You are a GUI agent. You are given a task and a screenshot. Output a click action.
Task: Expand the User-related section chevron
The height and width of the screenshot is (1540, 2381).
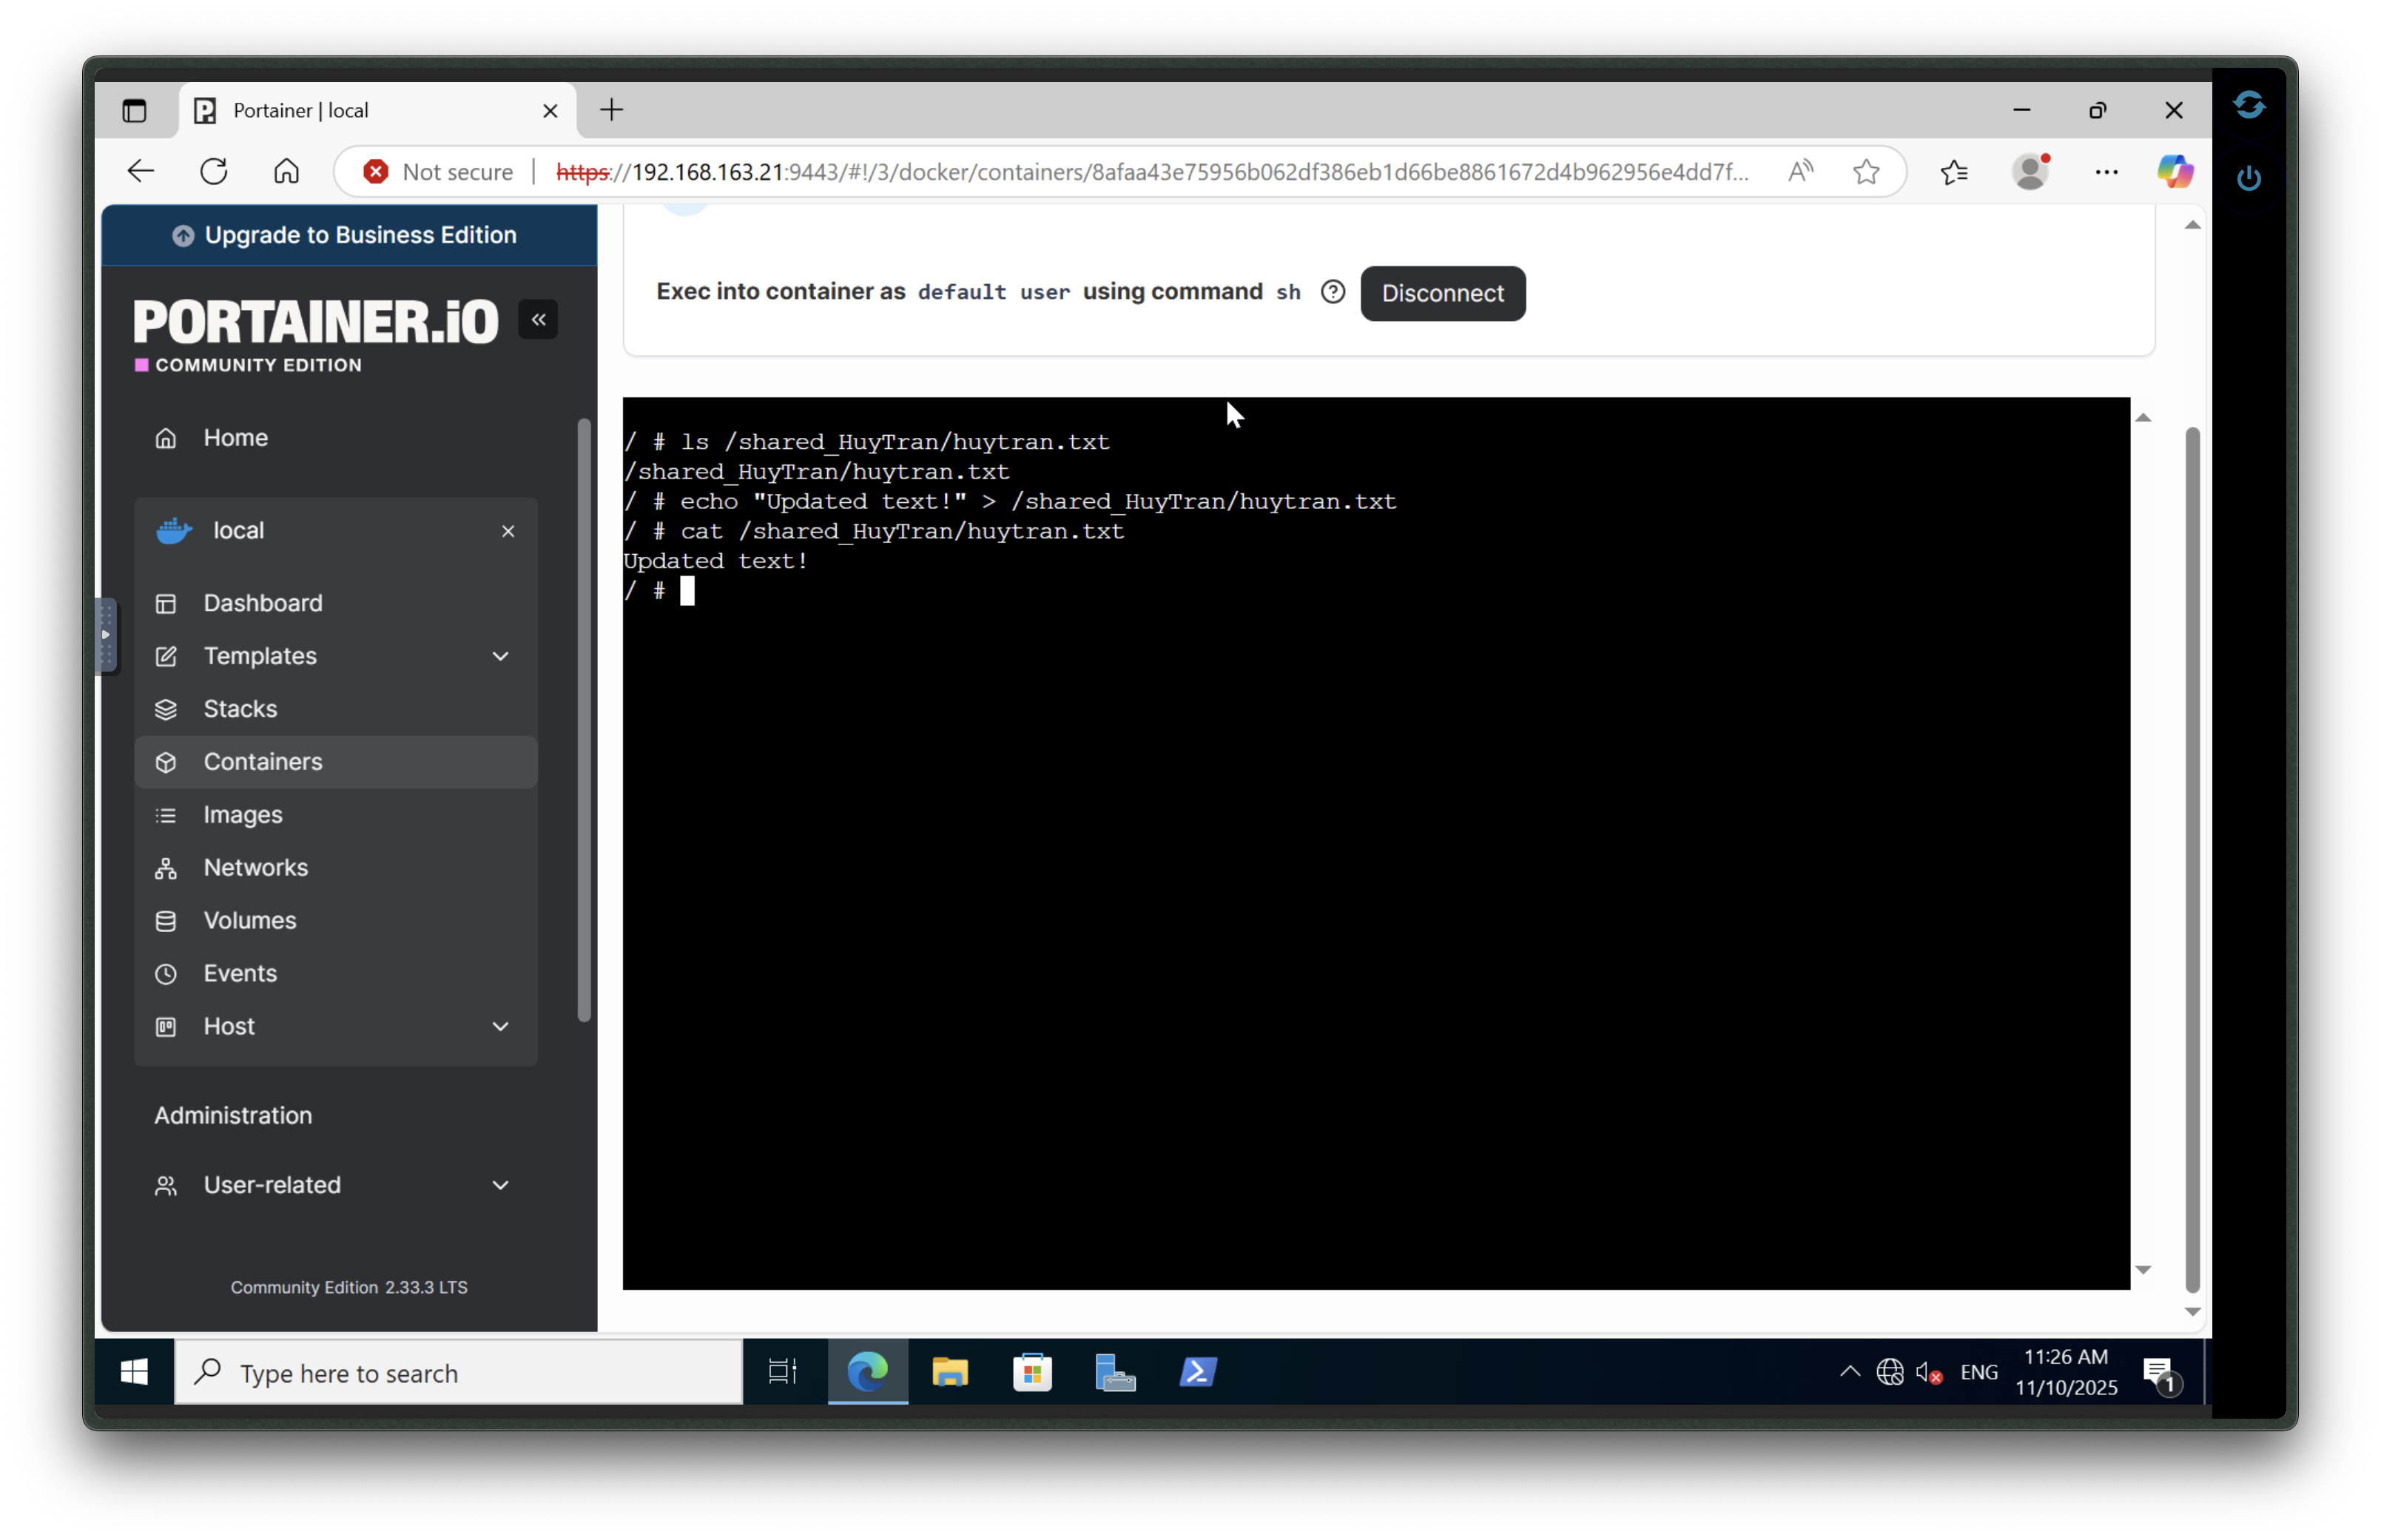[x=500, y=1185]
